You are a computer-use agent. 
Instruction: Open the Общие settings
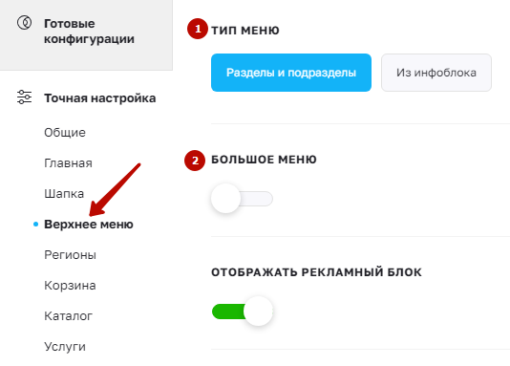[65, 133]
